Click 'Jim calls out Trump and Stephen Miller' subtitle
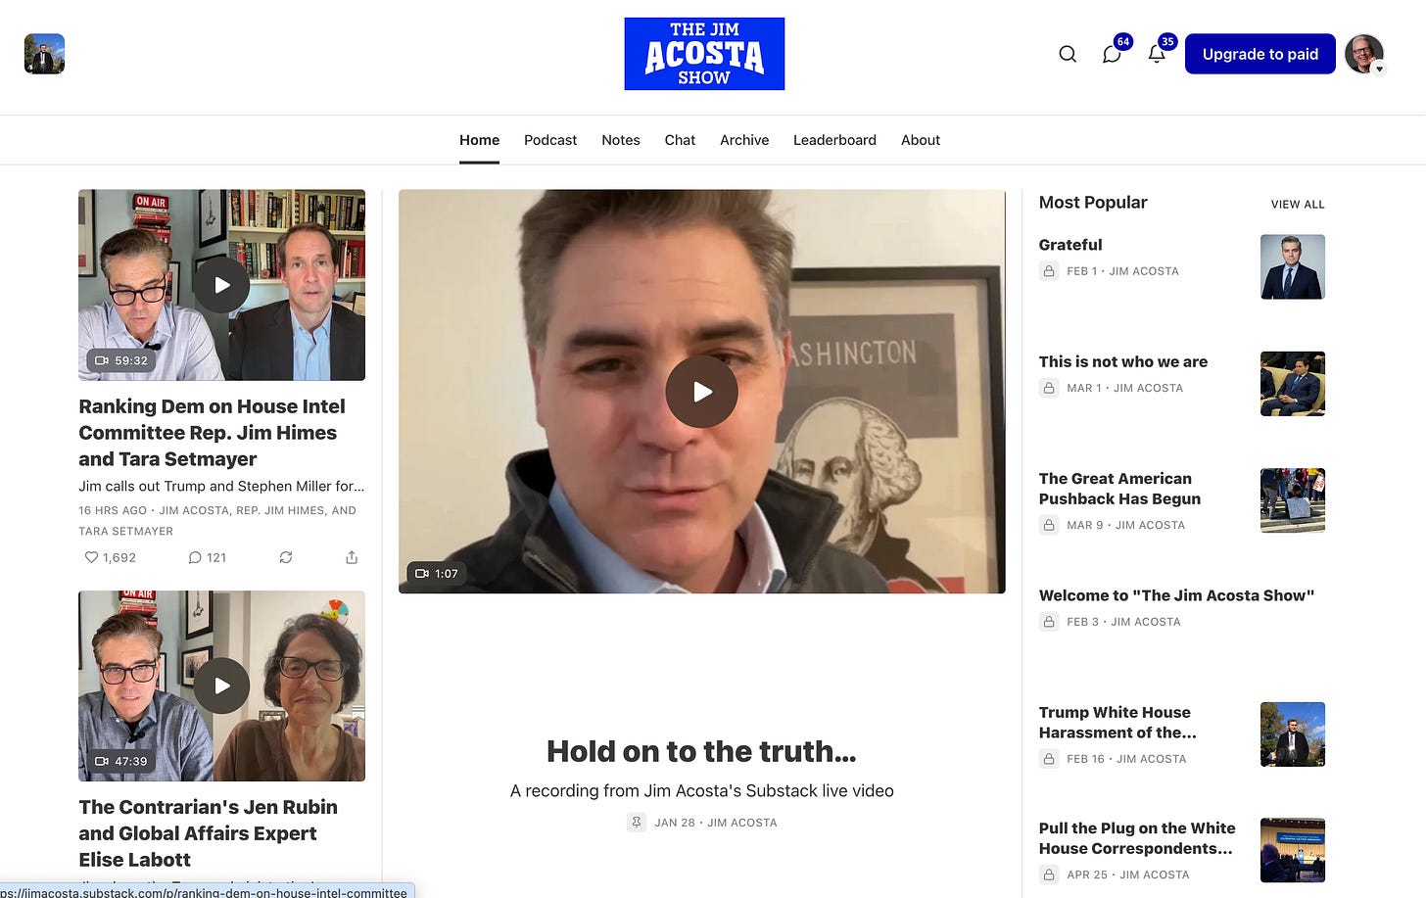 (x=221, y=486)
